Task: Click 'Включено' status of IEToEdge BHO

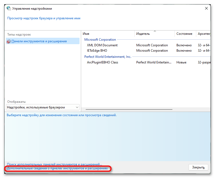Action: (184, 51)
